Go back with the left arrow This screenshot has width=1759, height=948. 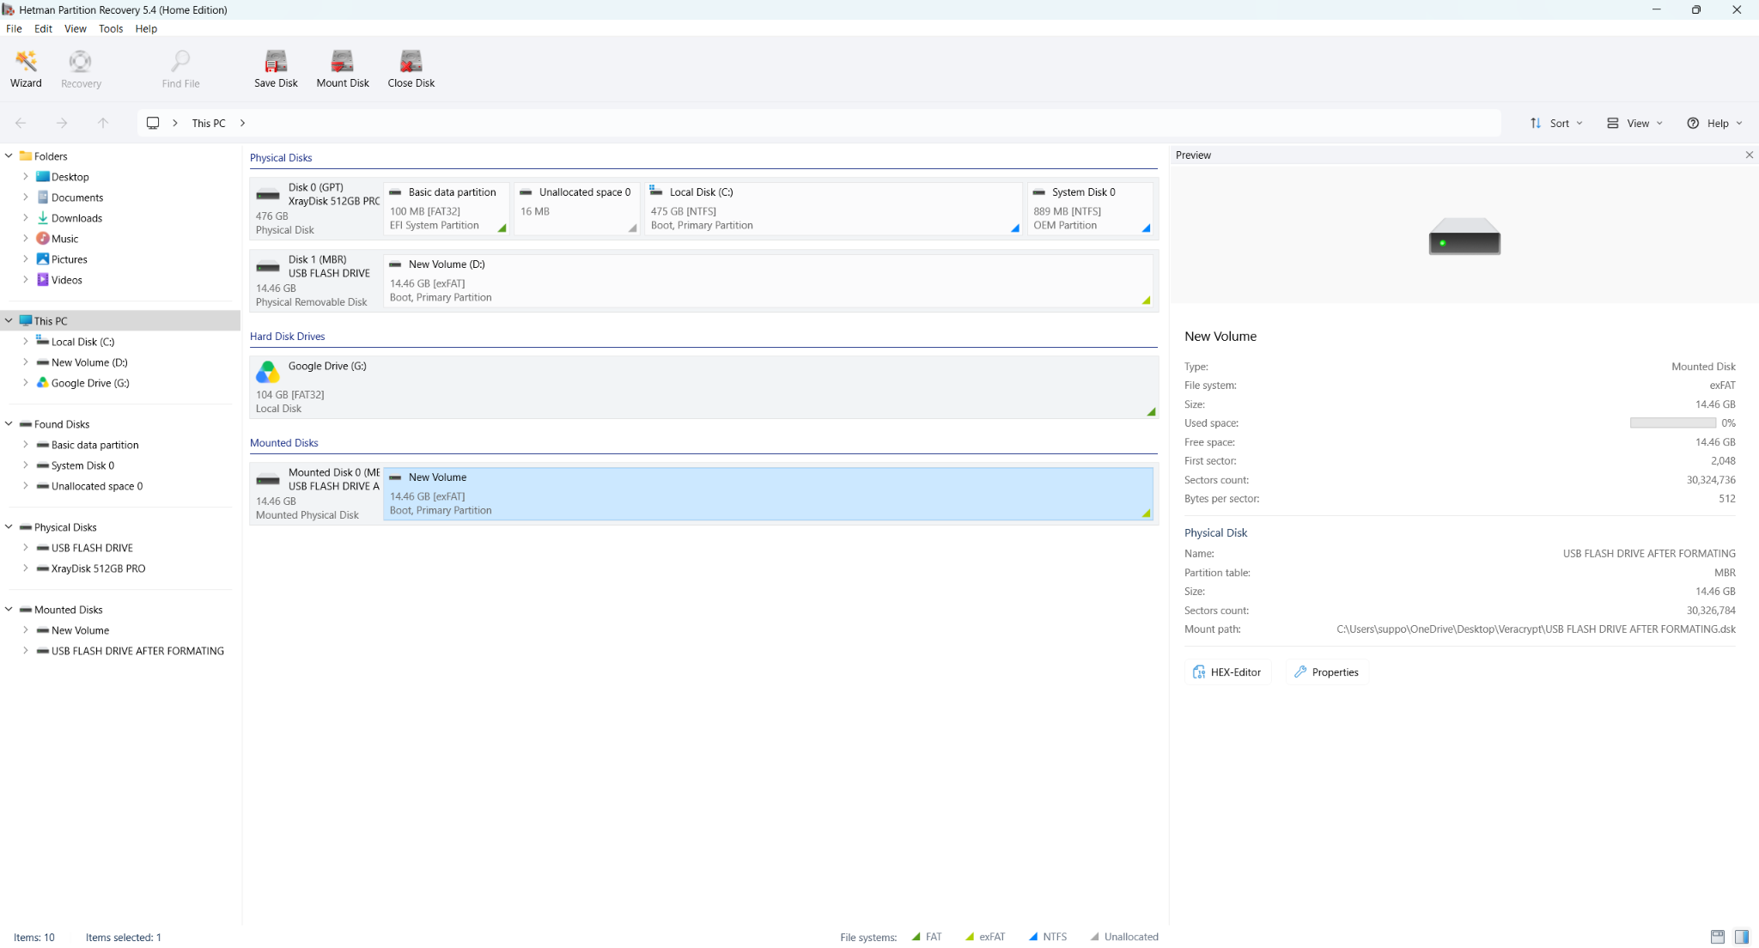pos(21,123)
